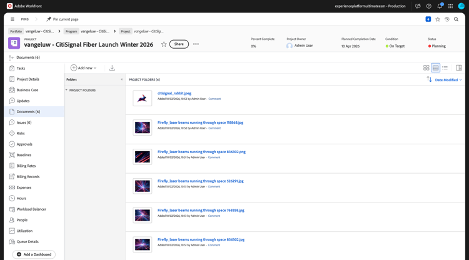Collapse the Folders panel arrow
The image size is (469, 260).
point(121,79)
